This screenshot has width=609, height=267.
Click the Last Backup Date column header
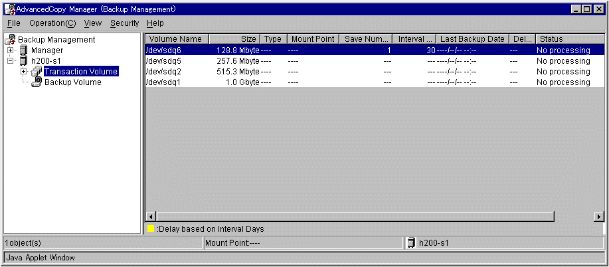pyautogui.click(x=472, y=39)
